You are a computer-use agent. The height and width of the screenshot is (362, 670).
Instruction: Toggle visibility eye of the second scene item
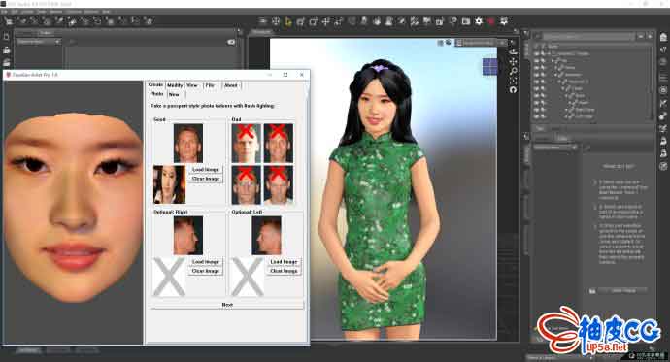coord(537,60)
